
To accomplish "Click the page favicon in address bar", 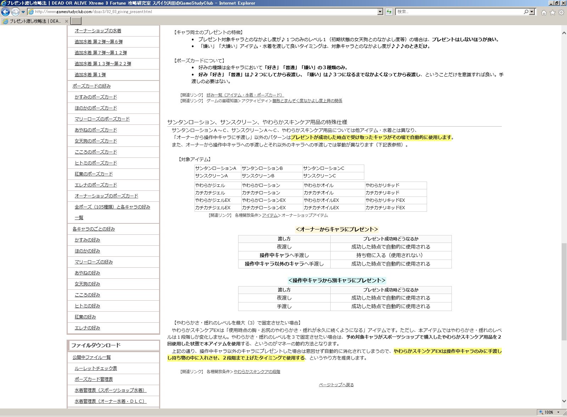I will [31, 12].
